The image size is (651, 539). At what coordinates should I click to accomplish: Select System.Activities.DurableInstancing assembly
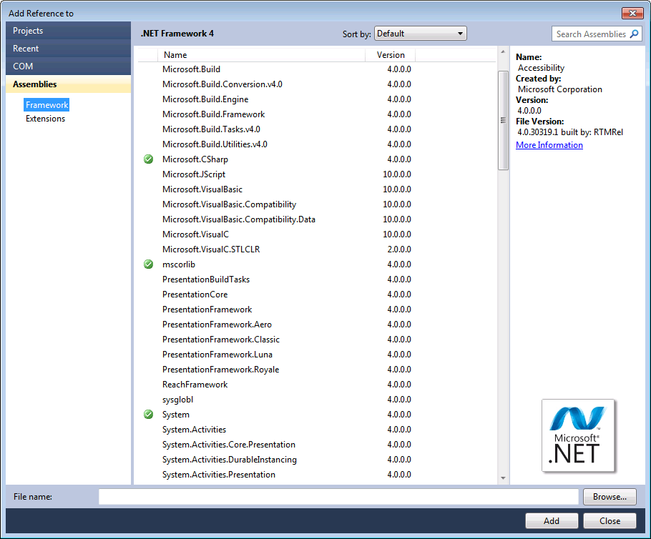click(229, 460)
